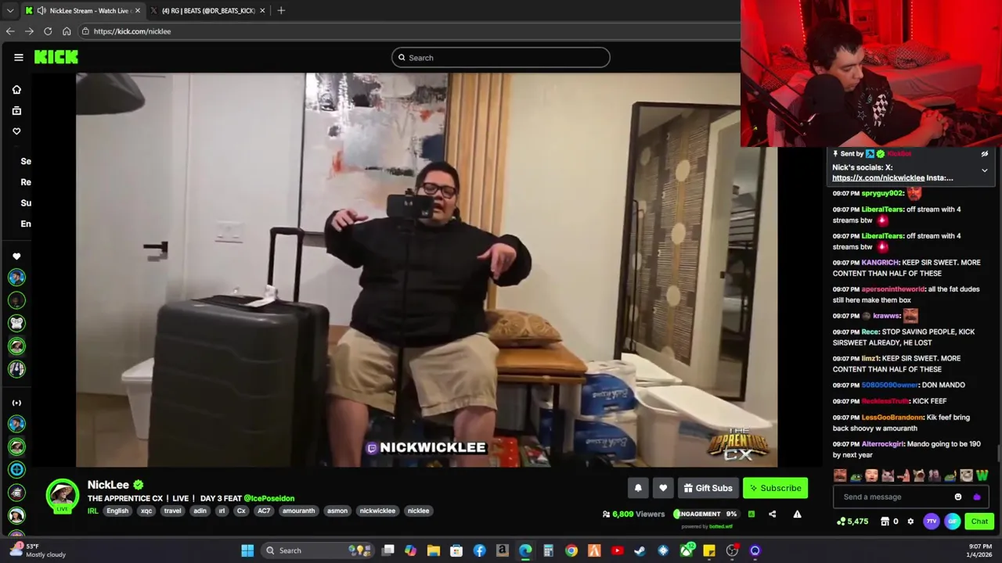This screenshot has height=563, width=1002.
Task: Switch to the NickLee Stream browser tab
Action: (x=82, y=11)
